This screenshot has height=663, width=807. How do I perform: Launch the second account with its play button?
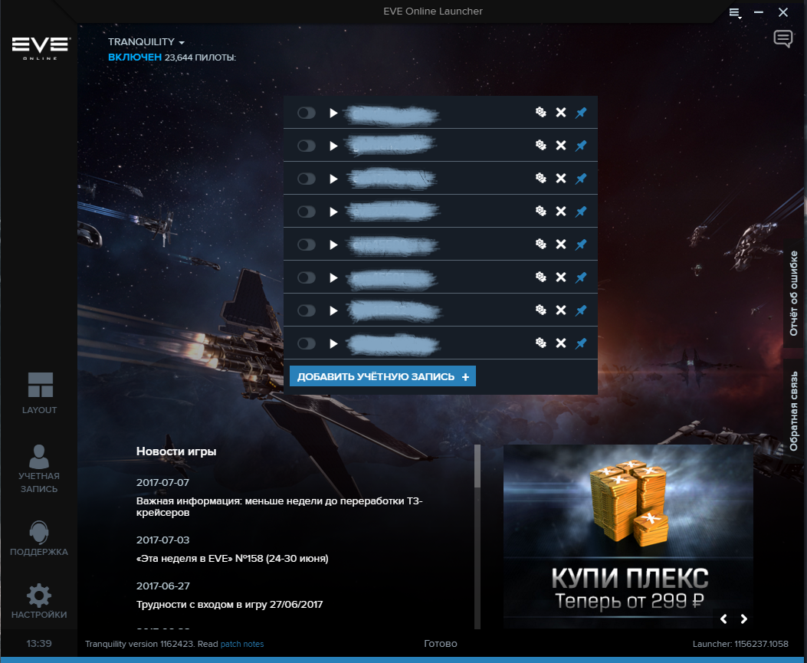[333, 146]
